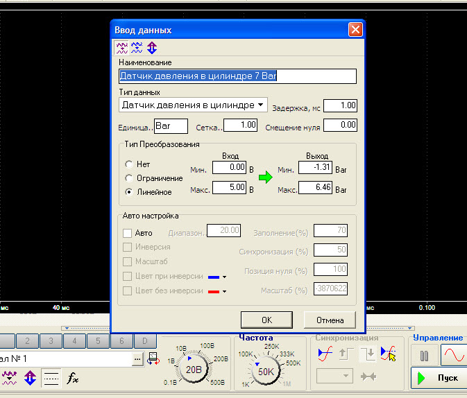Click the Диапазон field 20.00

coord(223,230)
